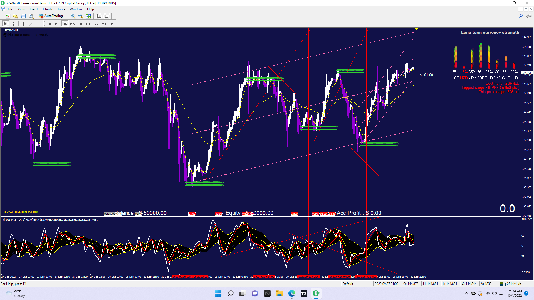Tile chart windows icon

point(88,16)
